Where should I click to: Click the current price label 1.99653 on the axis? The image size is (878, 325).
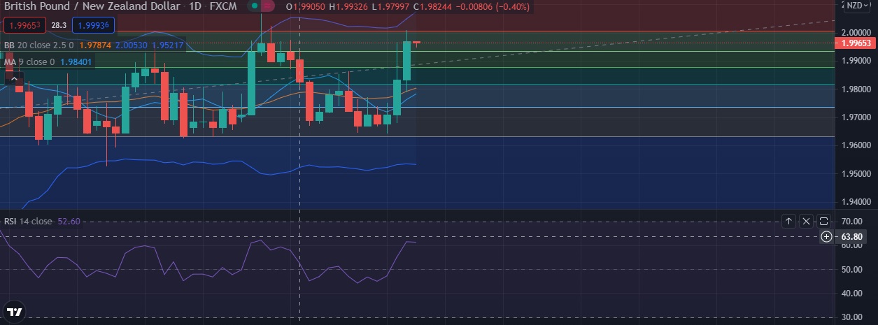pyautogui.click(x=856, y=43)
